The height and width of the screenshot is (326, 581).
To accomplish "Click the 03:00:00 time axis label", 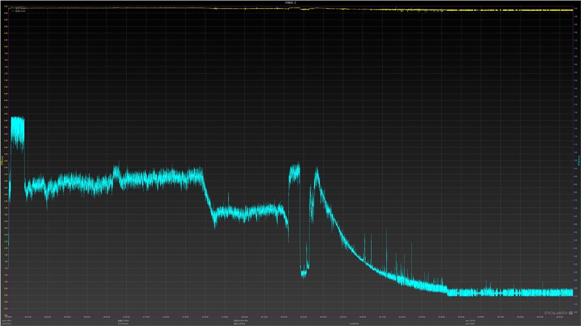I will (x=362, y=317).
